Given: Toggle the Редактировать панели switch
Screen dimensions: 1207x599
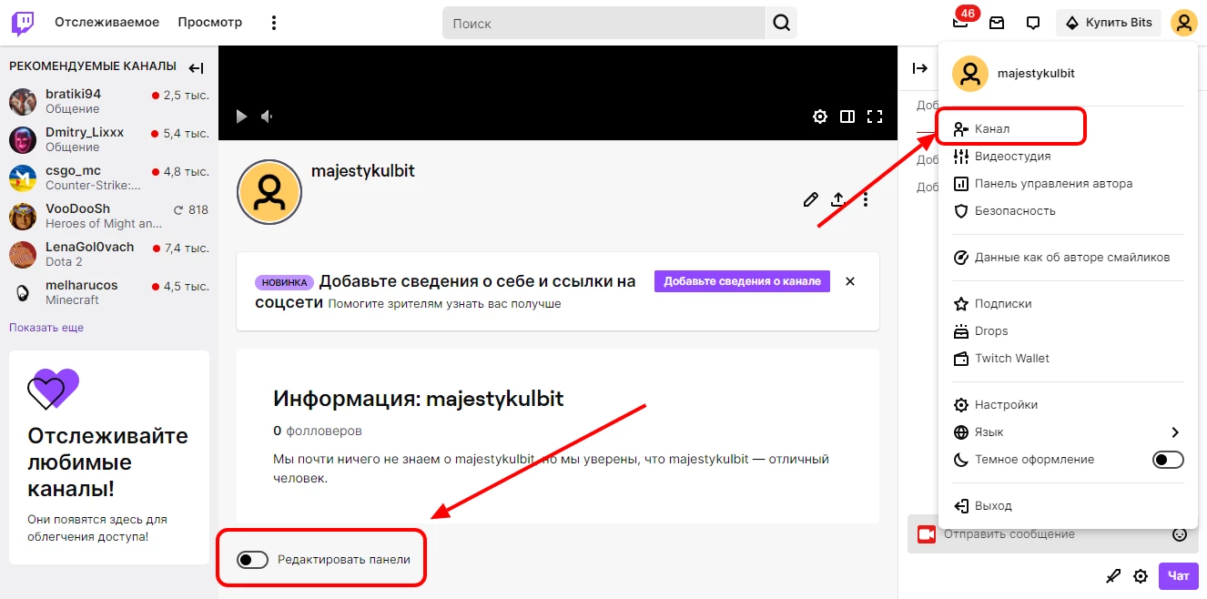Looking at the screenshot, I should pos(252,559).
